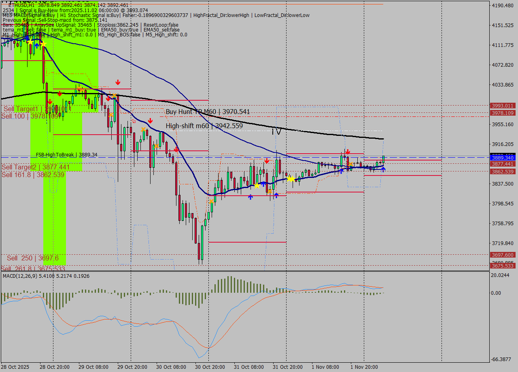Select the red down arrow just left of 31 Oct 20:00
The image size is (518, 372).
coord(267,161)
